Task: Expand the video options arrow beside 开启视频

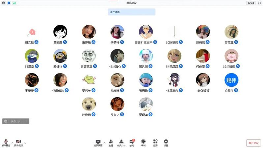Action: point(25,143)
